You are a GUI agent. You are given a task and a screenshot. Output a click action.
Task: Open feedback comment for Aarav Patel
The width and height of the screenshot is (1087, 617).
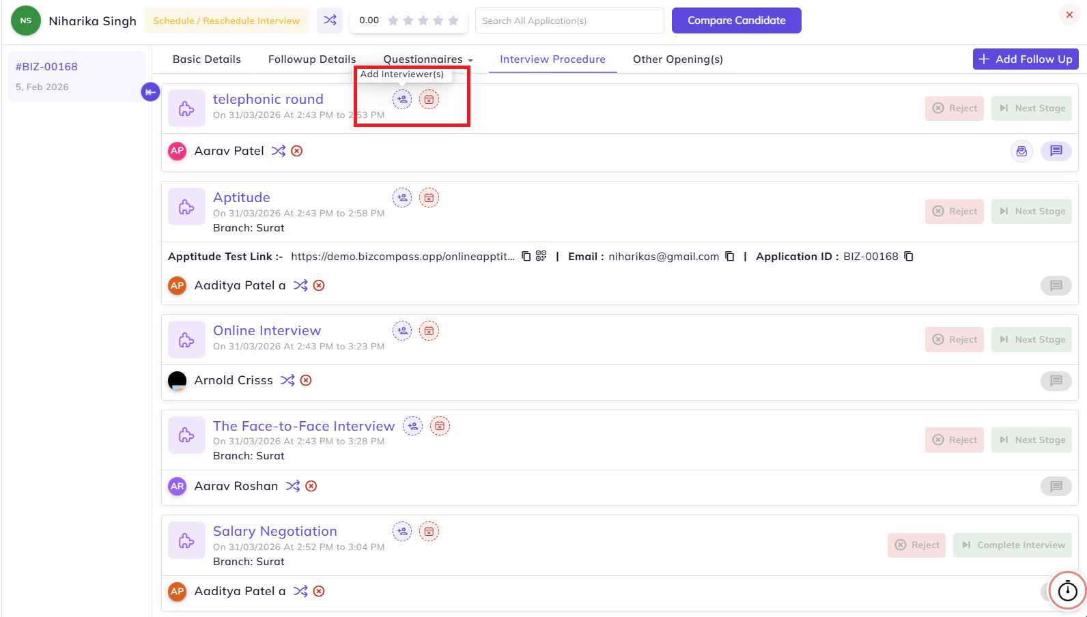pos(1056,151)
